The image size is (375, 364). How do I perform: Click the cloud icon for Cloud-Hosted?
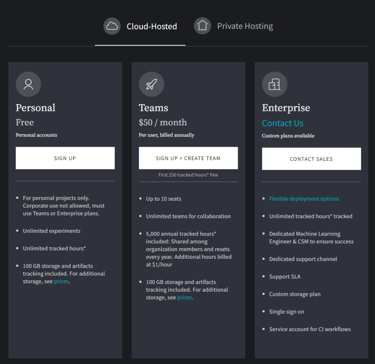coord(112,26)
